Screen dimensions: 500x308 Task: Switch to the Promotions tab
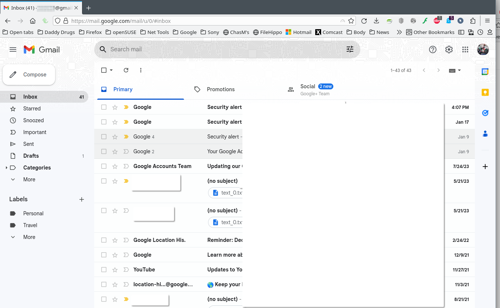pos(221,89)
